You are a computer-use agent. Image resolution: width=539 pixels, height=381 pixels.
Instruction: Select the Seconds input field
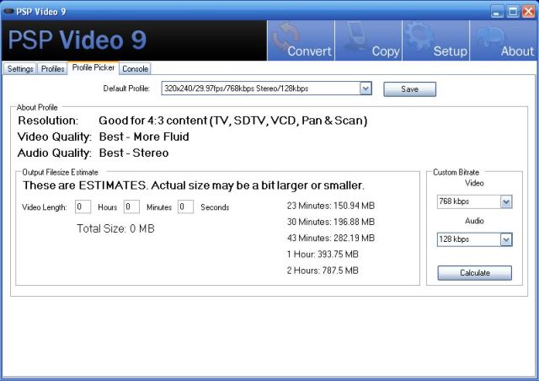185,207
